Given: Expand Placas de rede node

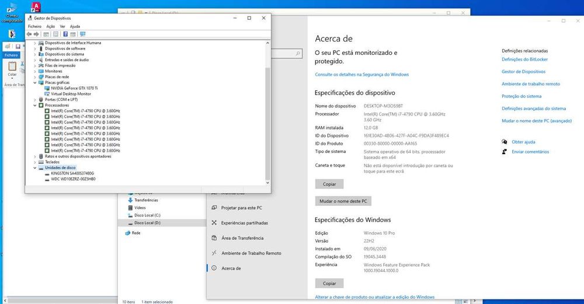Looking at the screenshot, I should (x=35, y=76).
